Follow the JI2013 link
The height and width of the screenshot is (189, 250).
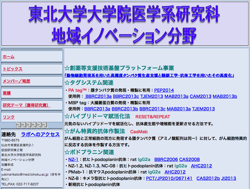[229, 178]
